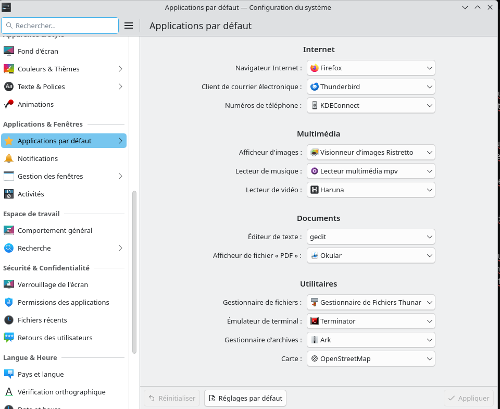Click the hamburger menu icon beside search
Image resolution: width=500 pixels, height=409 pixels.
129,26
